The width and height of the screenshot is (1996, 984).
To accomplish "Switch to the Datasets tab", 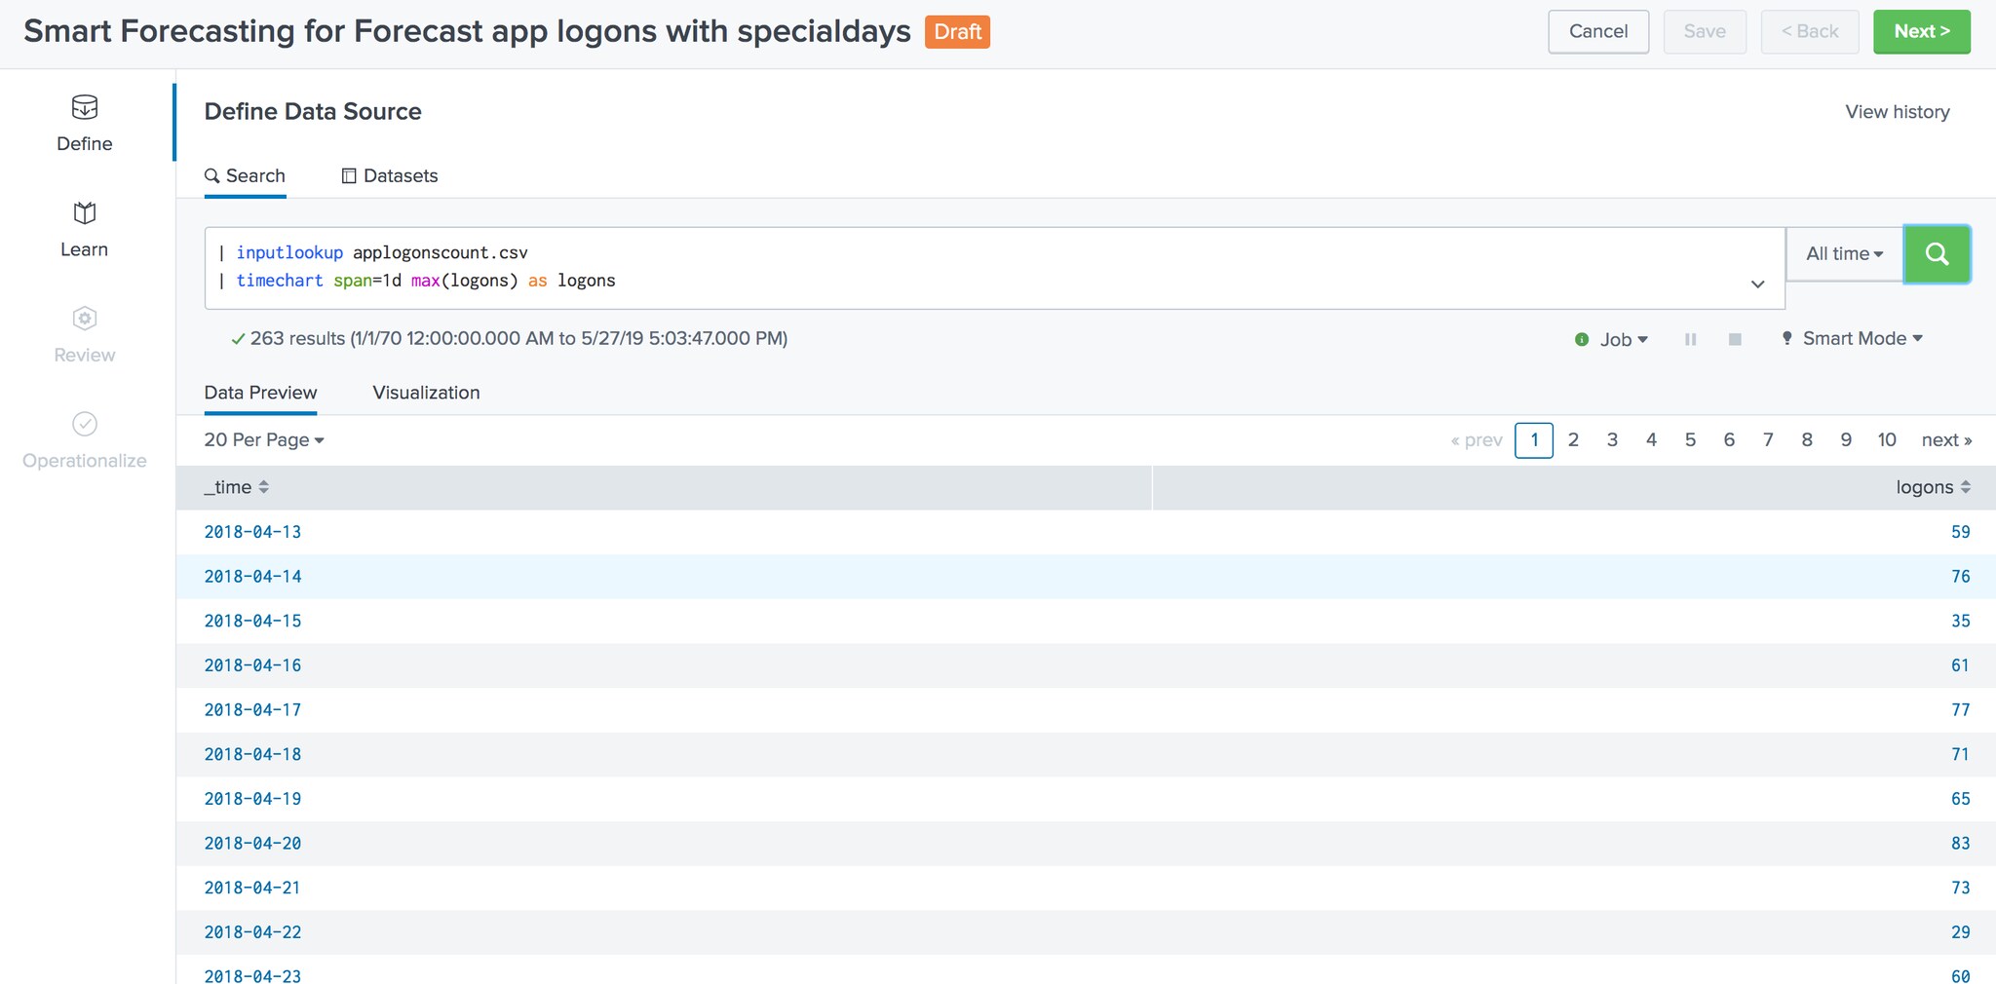I will pyautogui.click(x=390, y=176).
